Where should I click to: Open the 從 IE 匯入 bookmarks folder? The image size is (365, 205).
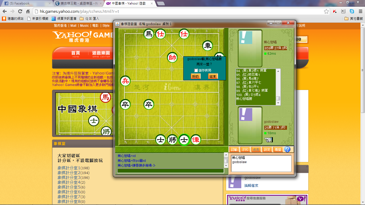[89, 19]
